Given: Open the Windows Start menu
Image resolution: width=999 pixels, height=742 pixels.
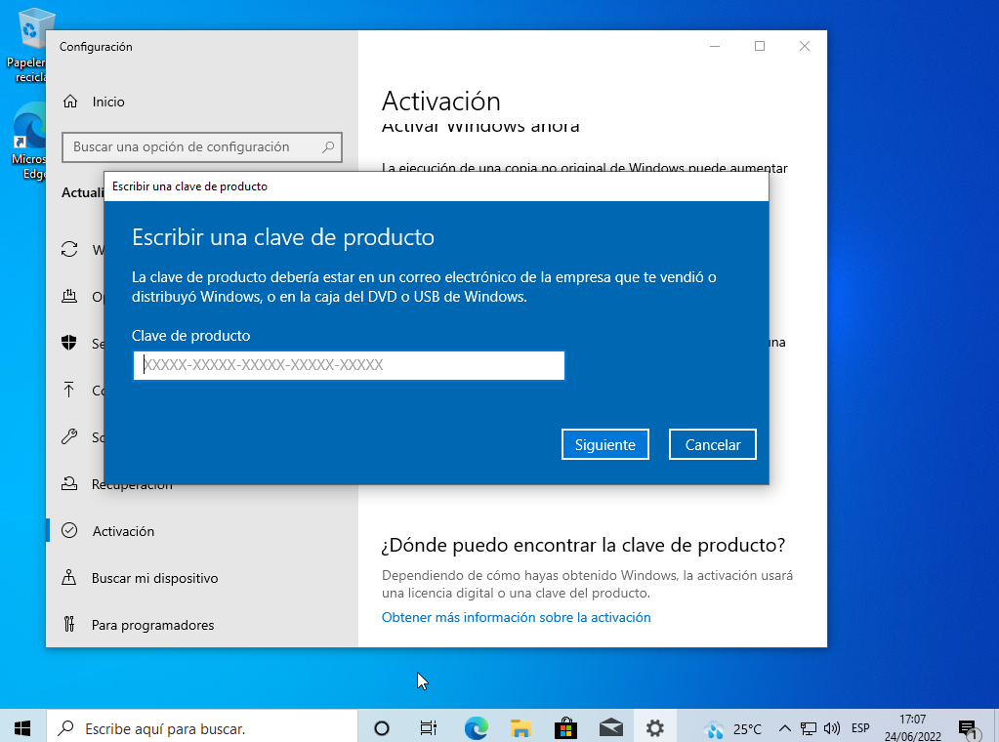Looking at the screenshot, I should (22, 727).
